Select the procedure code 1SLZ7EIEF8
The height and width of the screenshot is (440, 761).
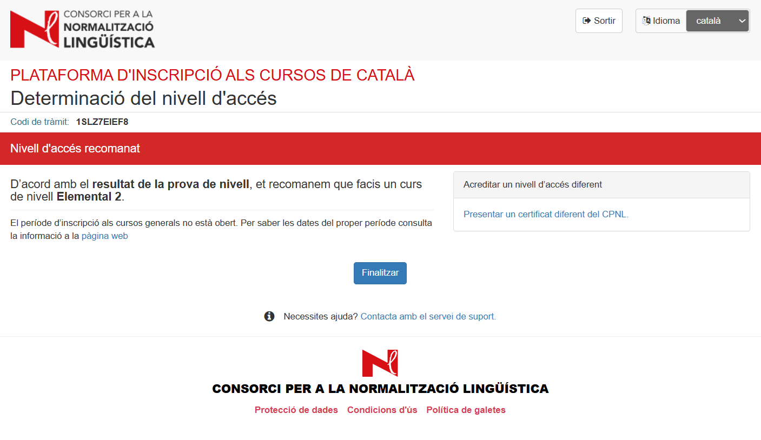pos(102,122)
